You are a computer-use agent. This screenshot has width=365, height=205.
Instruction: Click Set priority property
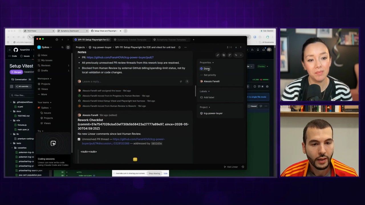point(208,75)
